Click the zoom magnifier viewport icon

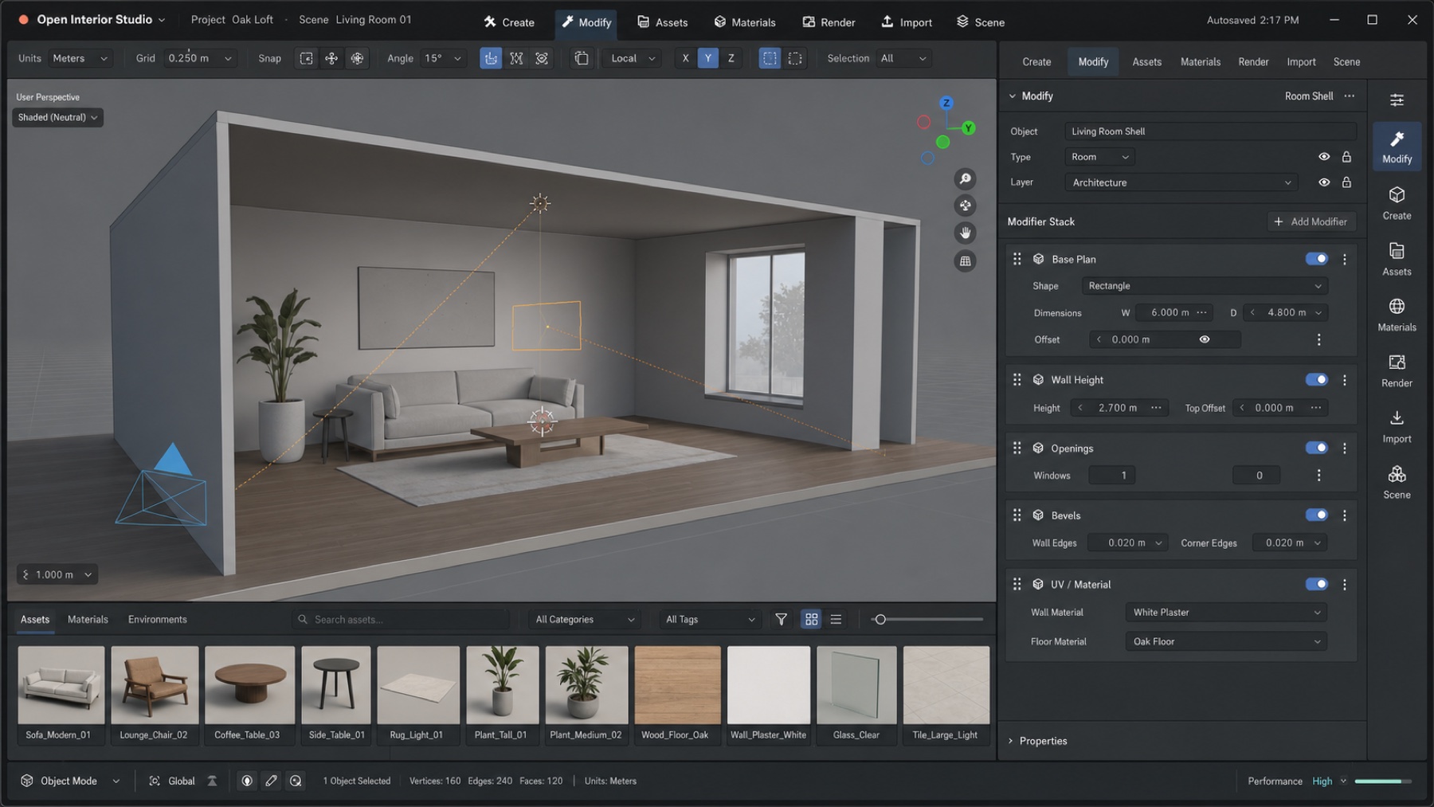(x=965, y=179)
